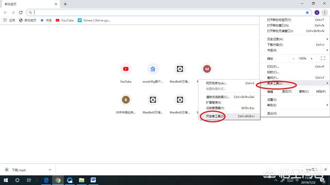This screenshot has width=330, height=185.
Task: Click 剪切(T) in the edit row
Action: 287,91
